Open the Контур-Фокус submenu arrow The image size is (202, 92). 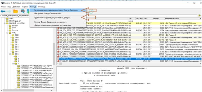pos(84,22)
